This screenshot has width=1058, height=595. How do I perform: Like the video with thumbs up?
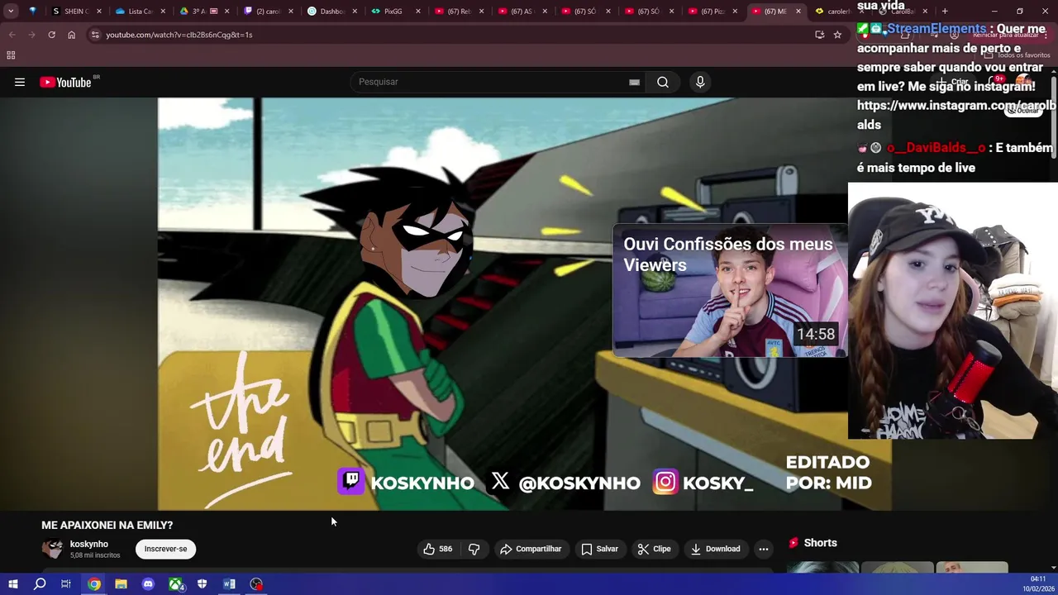(437, 549)
